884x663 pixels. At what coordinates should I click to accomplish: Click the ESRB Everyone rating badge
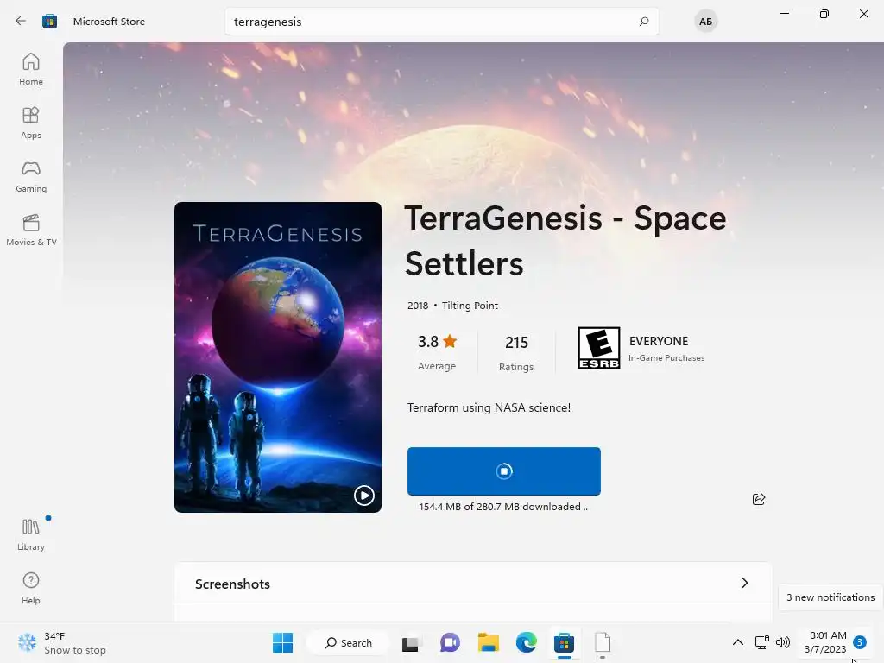tap(599, 348)
